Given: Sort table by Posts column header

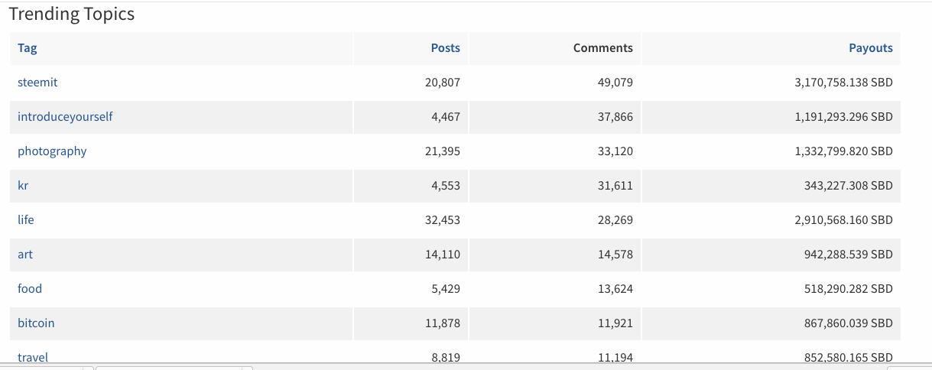Looking at the screenshot, I should click(x=445, y=48).
